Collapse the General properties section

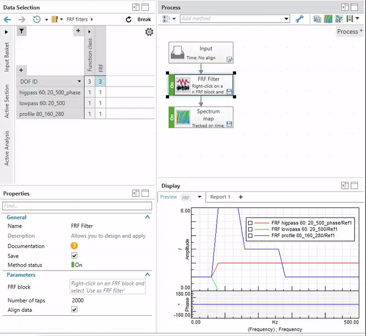[x=147, y=217]
